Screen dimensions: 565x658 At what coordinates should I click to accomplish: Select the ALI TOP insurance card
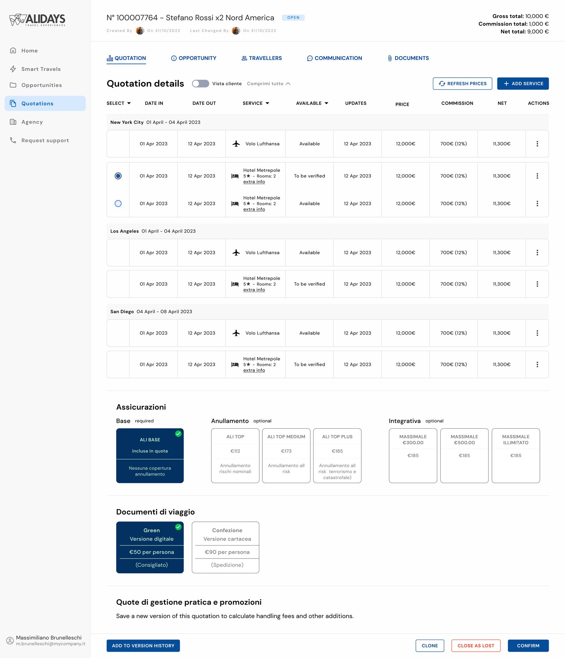click(235, 455)
